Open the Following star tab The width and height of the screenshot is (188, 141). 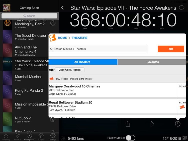(6, 136)
